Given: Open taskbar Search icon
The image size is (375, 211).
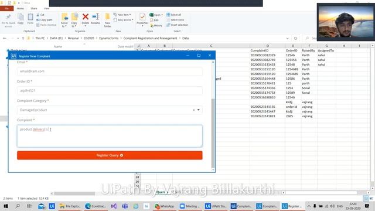Looking at the screenshot, I should [18, 206].
